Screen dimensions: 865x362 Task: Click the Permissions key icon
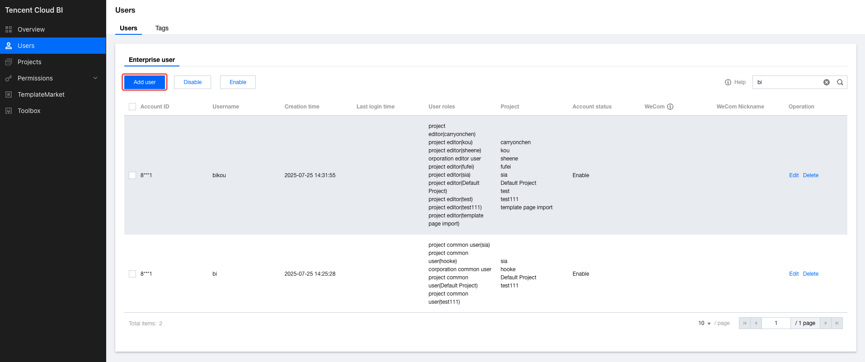point(9,78)
